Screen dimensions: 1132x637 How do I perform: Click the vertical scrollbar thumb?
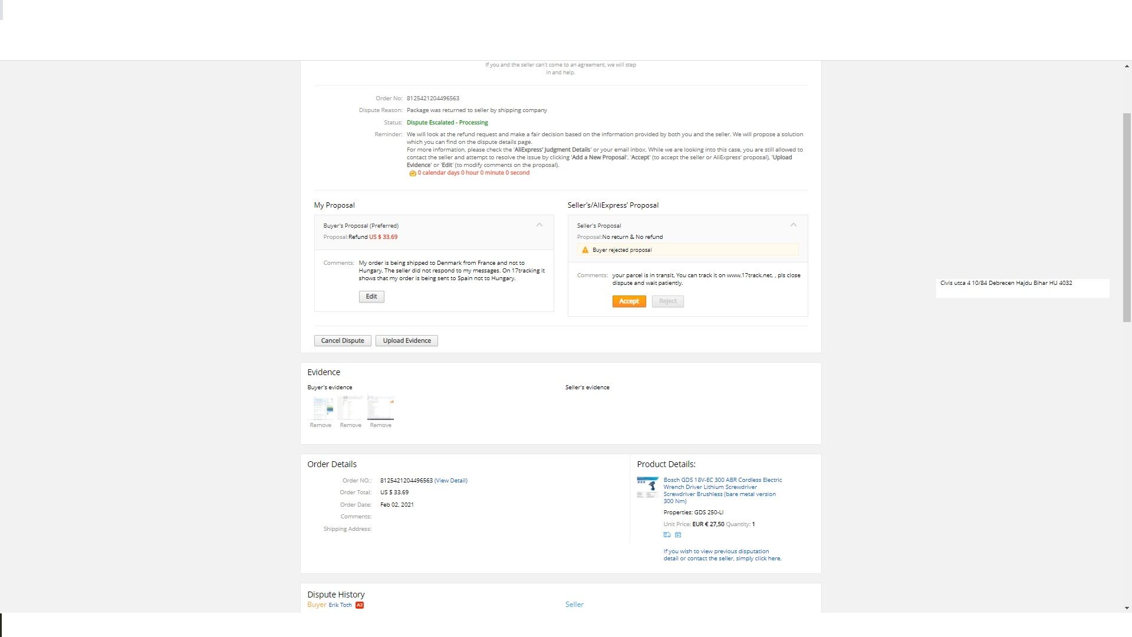point(1127,218)
